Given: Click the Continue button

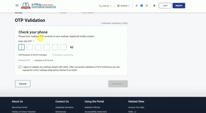Looking at the screenshot, I should coord(118,84).
